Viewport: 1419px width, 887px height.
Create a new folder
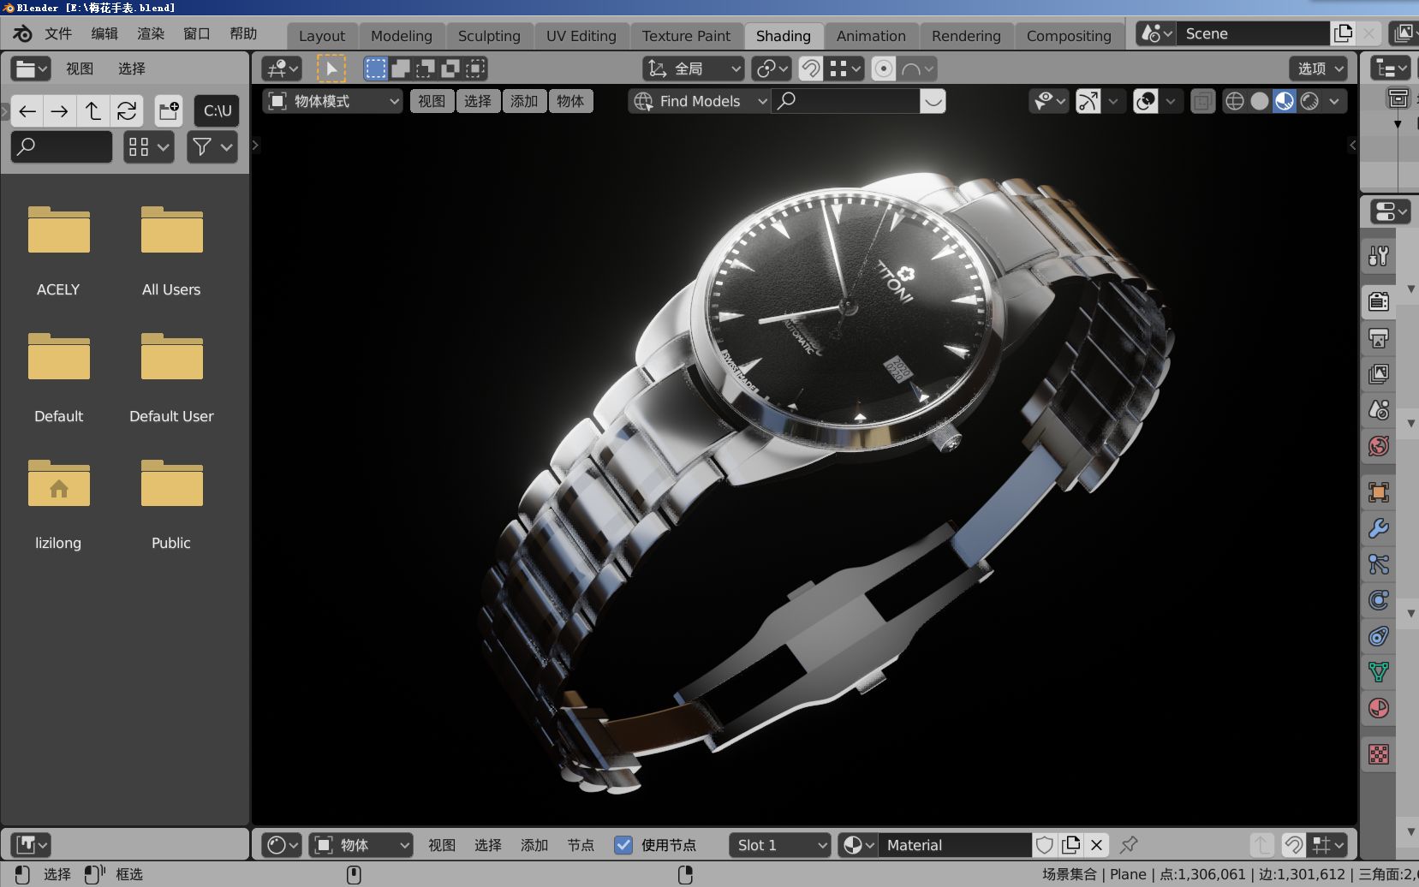(x=169, y=110)
